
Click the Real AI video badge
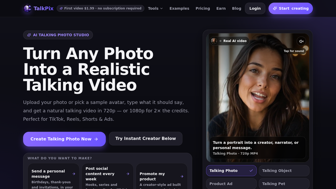click(x=229, y=41)
